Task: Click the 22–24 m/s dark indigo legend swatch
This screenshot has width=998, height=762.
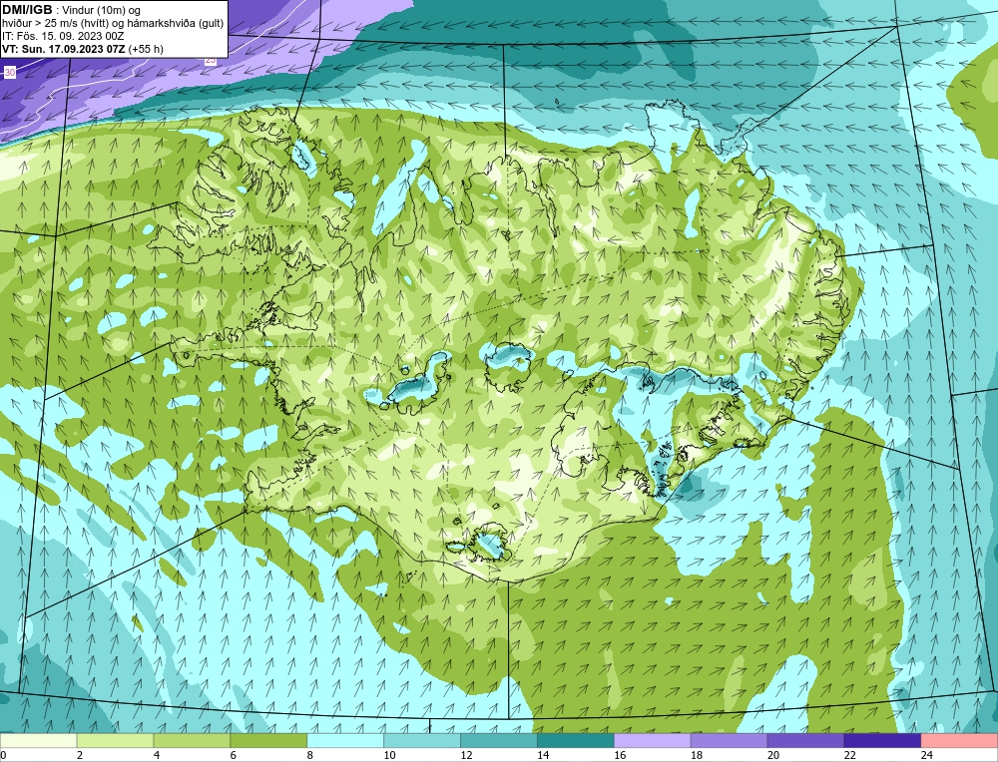Action: pos(882,741)
